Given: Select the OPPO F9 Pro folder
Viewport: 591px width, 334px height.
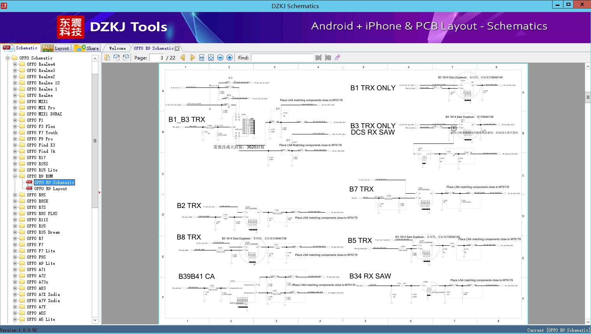Looking at the screenshot, I should [40, 138].
